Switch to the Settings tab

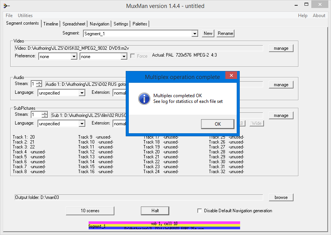tap(121, 24)
